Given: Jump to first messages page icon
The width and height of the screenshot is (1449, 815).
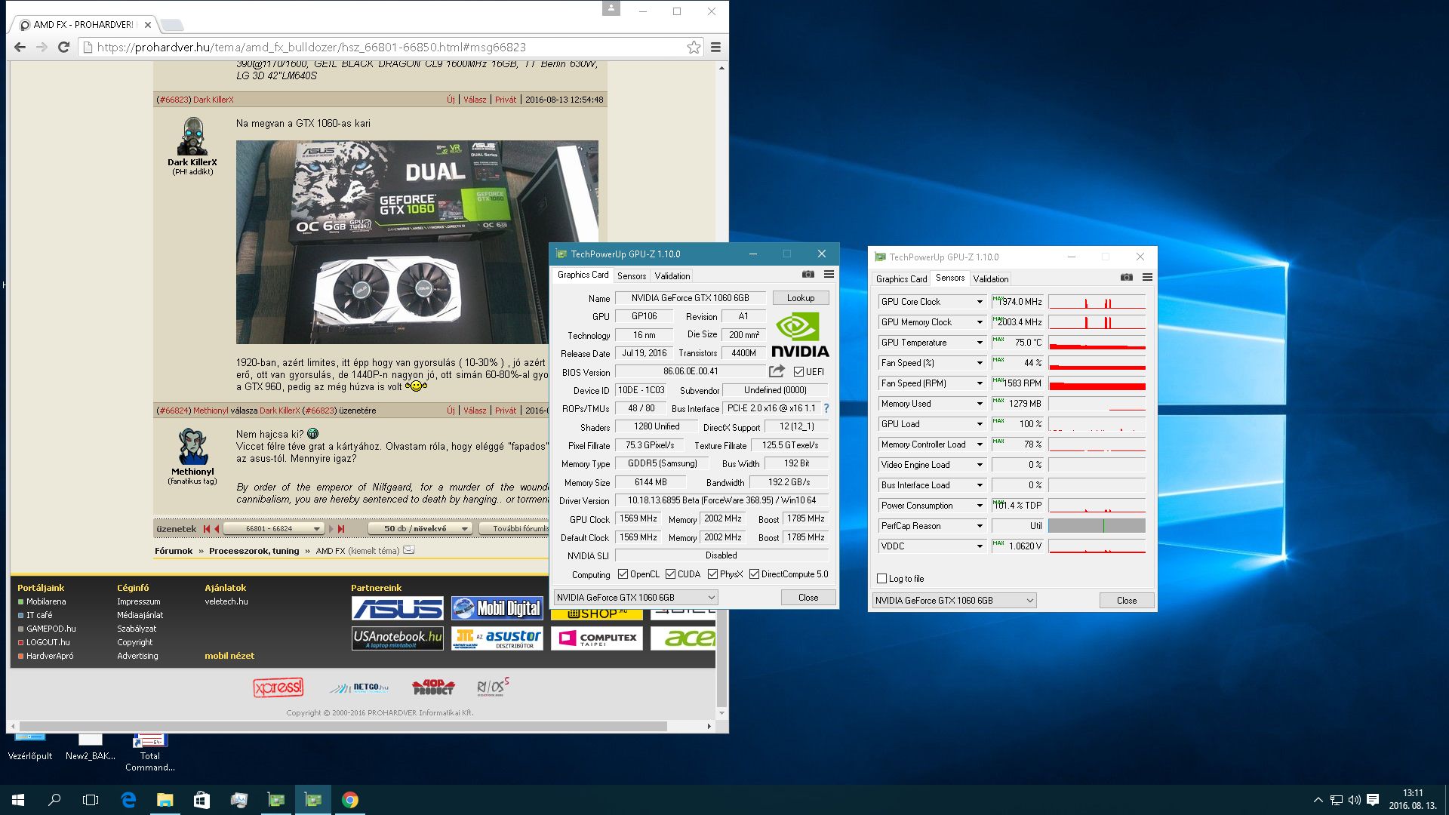Looking at the screenshot, I should coord(206,529).
